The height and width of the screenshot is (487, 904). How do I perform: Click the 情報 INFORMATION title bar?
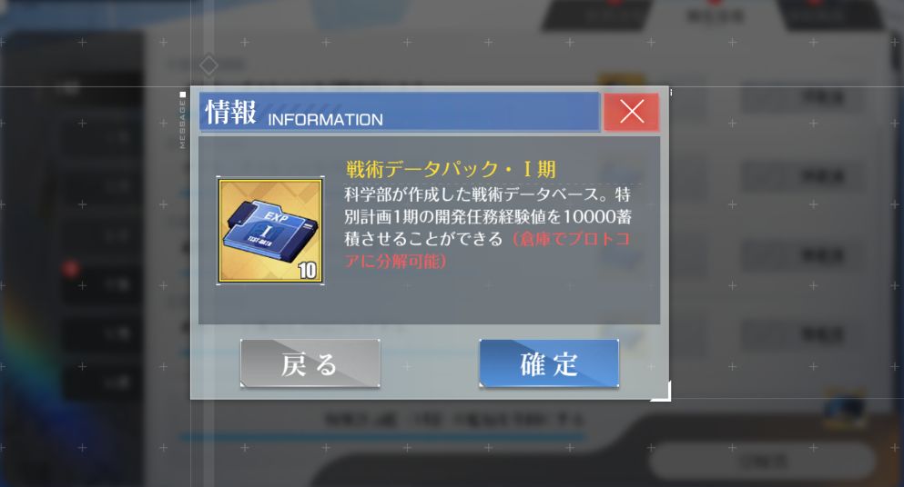400,112
